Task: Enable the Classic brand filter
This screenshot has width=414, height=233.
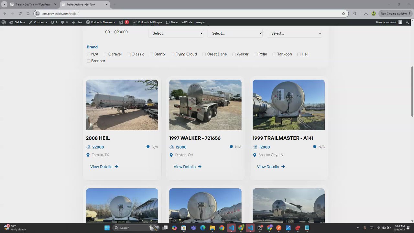Action: 129,54
